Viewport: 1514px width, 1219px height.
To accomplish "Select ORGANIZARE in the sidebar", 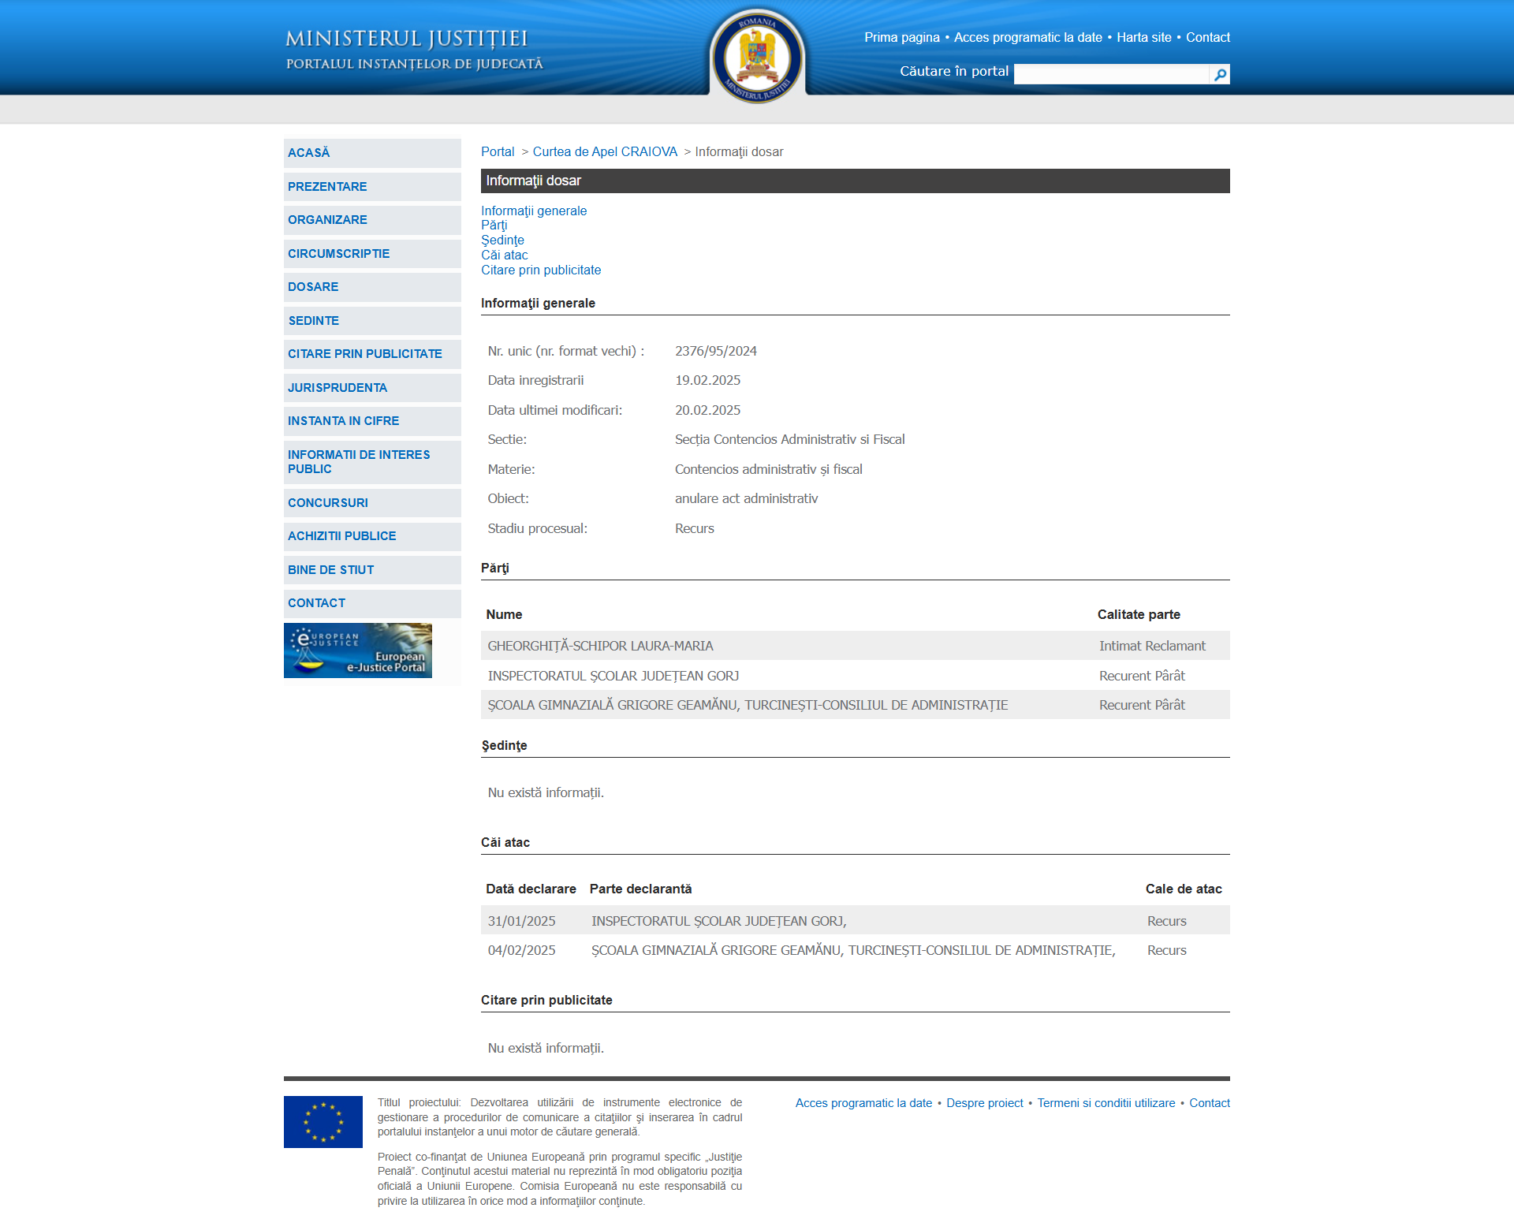I will click(372, 220).
